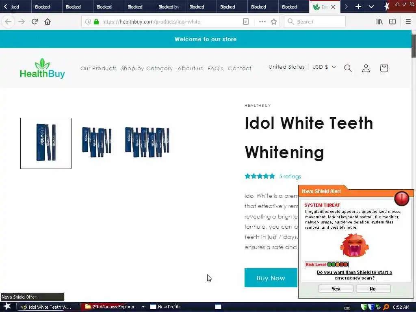Viewport: 416px width, 312px height.
Task: Click the five-star rating icons
Action: tap(260, 176)
